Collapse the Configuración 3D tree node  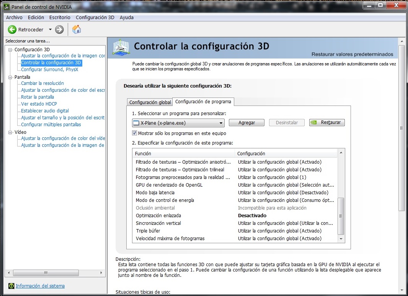pos(10,50)
